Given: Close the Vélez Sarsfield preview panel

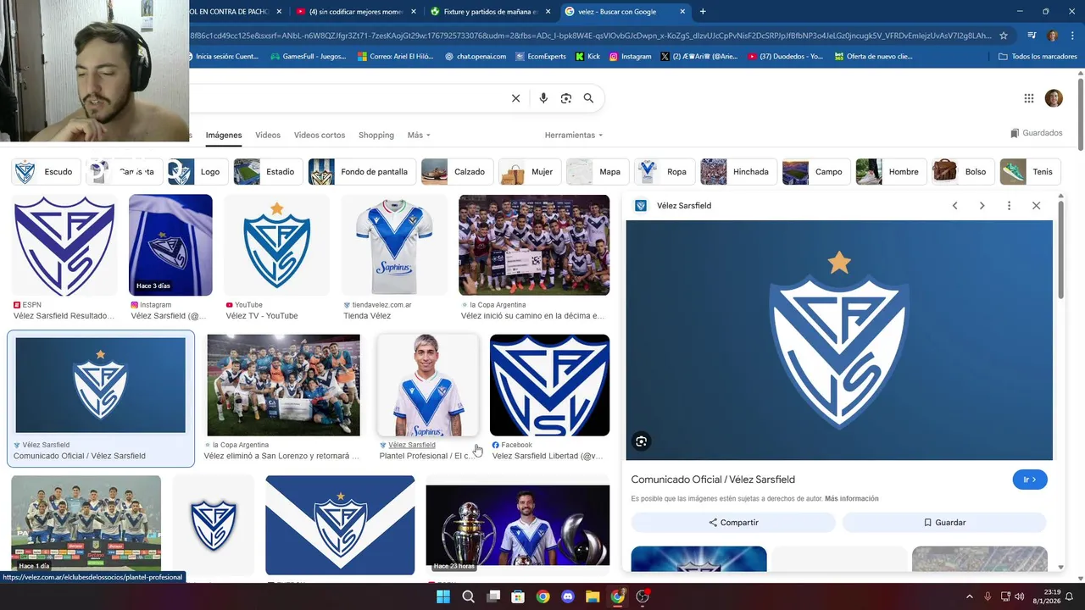Looking at the screenshot, I should [x=1036, y=206].
